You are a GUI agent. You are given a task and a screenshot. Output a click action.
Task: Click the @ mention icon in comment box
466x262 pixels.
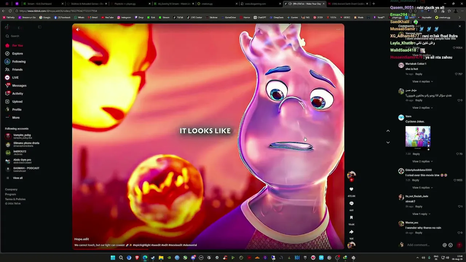pyautogui.click(x=445, y=245)
